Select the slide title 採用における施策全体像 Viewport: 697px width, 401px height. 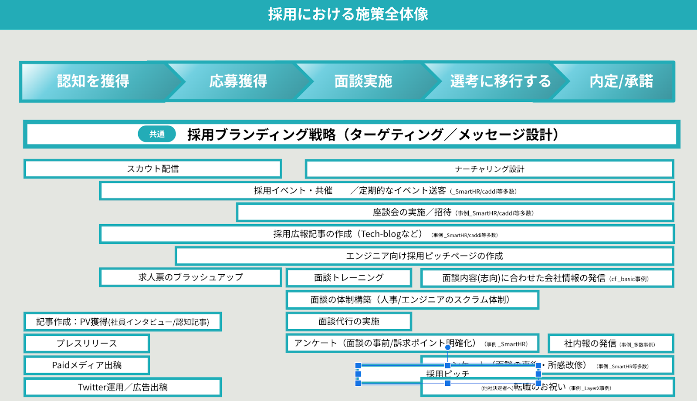pos(348,14)
